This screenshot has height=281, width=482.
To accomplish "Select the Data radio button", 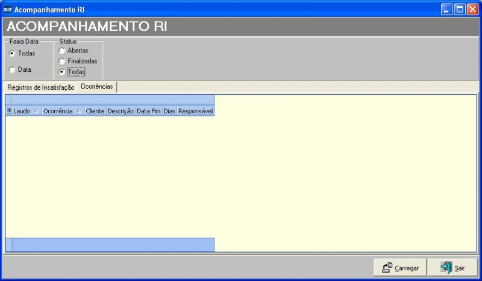I will coord(12,70).
